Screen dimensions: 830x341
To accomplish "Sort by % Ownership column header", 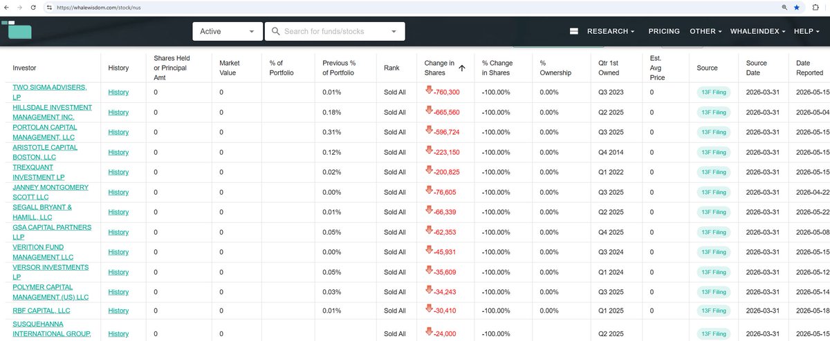I will (x=555, y=68).
